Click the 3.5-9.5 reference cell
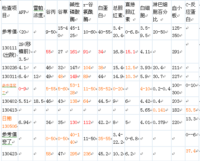The height and width of the screenshot is (161, 200). [146, 32]
